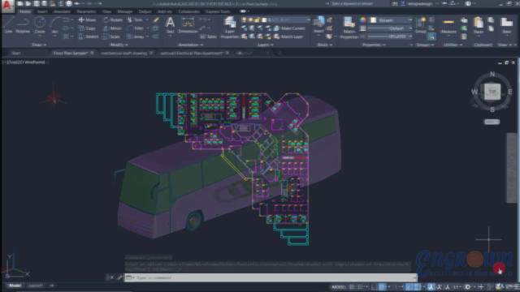The width and height of the screenshot is (520, 292).
Task: Open the Save icon in quick access toolbar
Action: point(36,3)
